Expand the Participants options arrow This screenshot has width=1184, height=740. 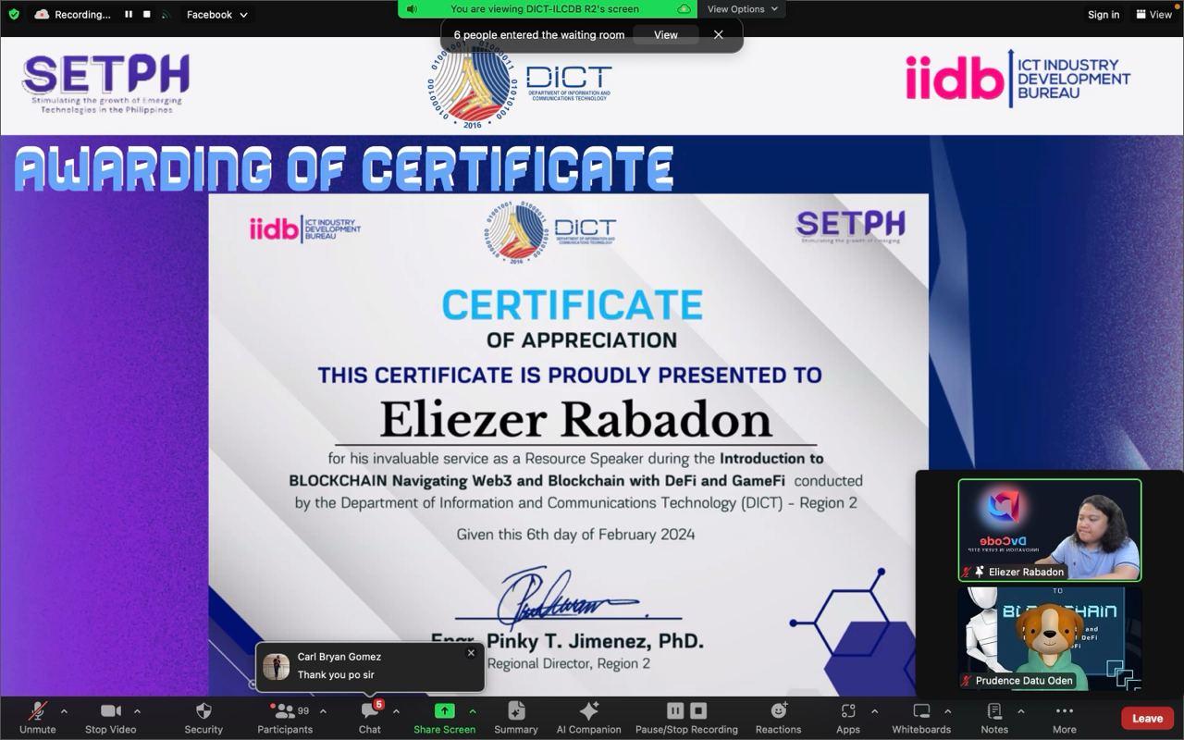point(323,711)
